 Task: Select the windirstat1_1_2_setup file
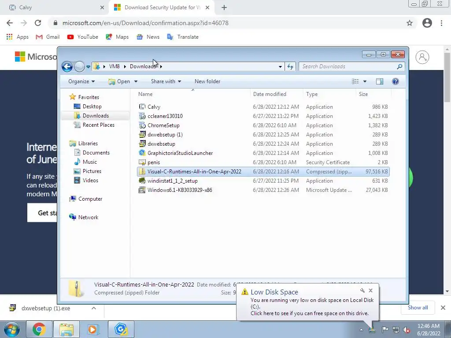tap(263, 181)
